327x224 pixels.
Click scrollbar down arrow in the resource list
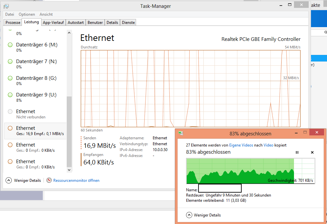click(x=69, y=170)
